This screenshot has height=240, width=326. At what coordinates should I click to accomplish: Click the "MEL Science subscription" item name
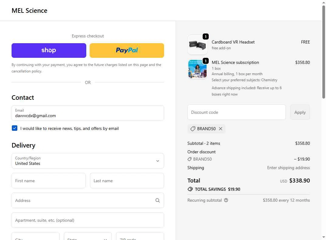click(x=235, y=62)
